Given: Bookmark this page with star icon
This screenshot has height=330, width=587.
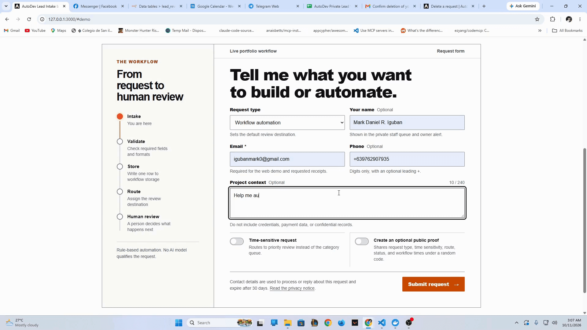Looking at the screenshot, I should pos(537,19).
